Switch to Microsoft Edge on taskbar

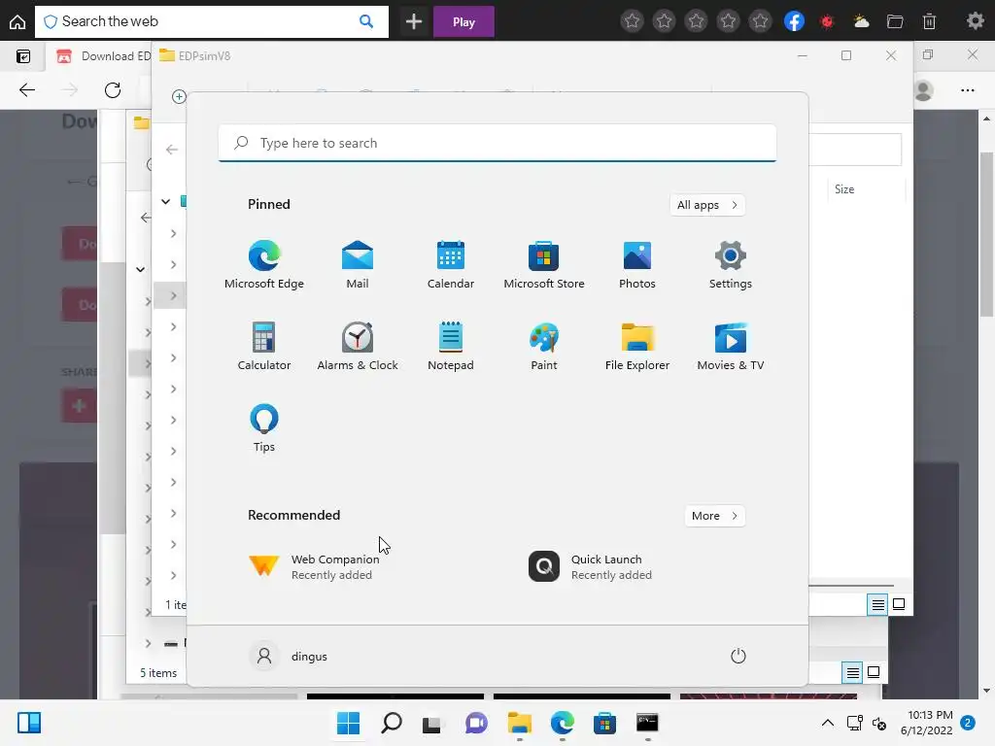coord(563,723)
